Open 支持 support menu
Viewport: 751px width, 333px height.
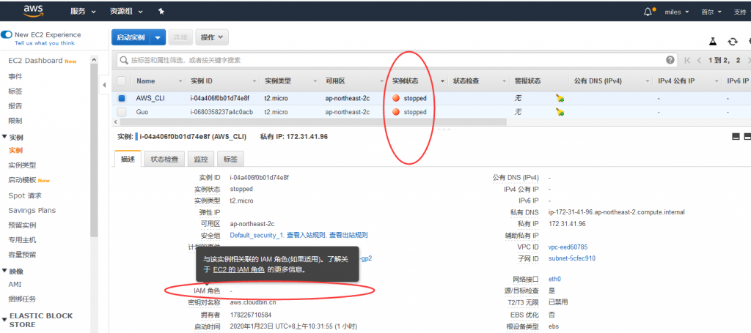(741, 12)
